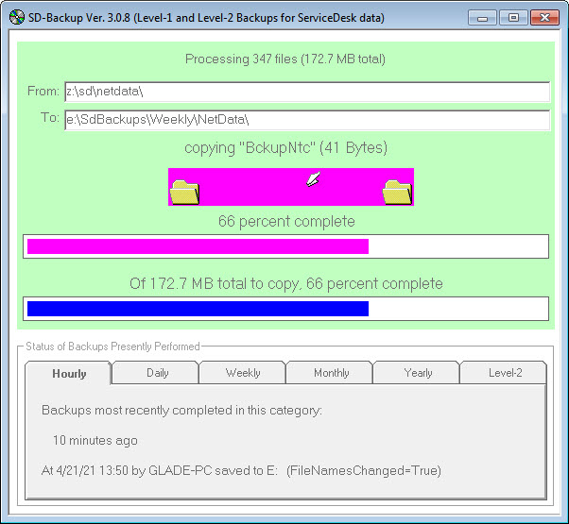Maximize the SD-Backup window
Viewport: 569px width, 524px height.
513,17
